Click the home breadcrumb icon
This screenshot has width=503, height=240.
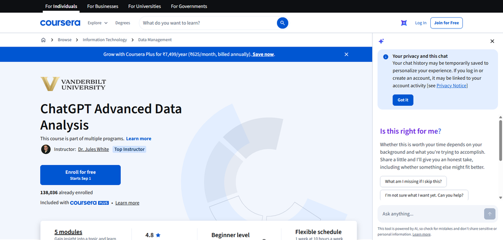tap(43, 40)
